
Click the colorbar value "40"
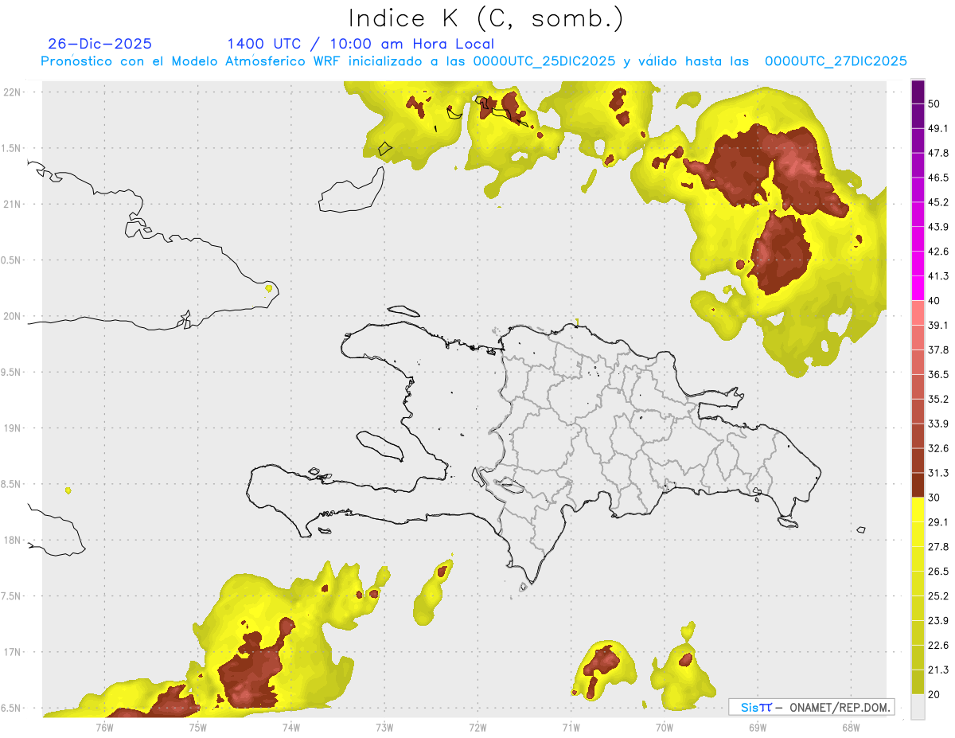pyautogui.click(x=935, y=300)
